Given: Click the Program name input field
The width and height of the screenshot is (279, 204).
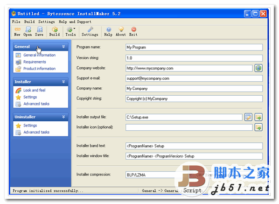Looking at the screenshot, I should coord(194,47).
